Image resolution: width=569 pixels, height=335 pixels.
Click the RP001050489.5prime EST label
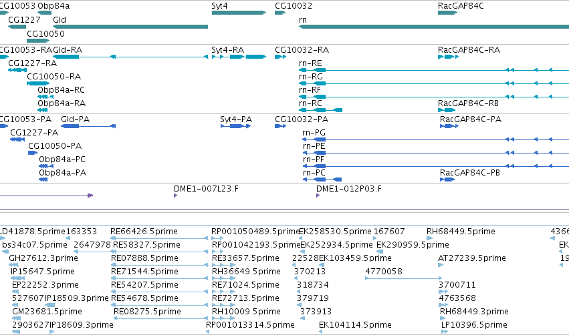point(255,232)
